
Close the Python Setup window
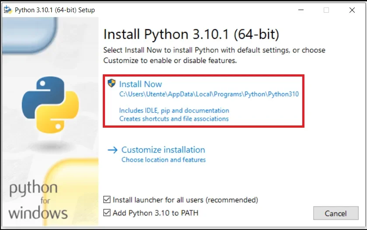(352, 10)
